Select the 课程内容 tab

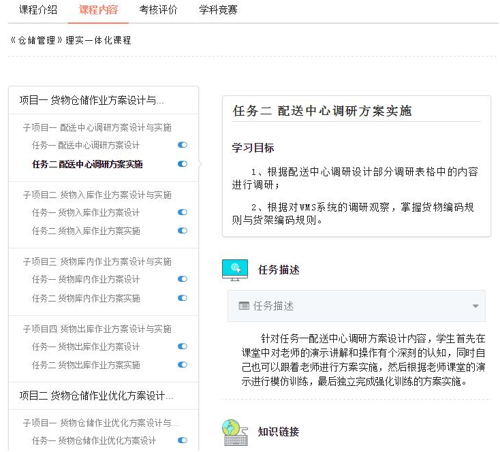coord(98,10)
